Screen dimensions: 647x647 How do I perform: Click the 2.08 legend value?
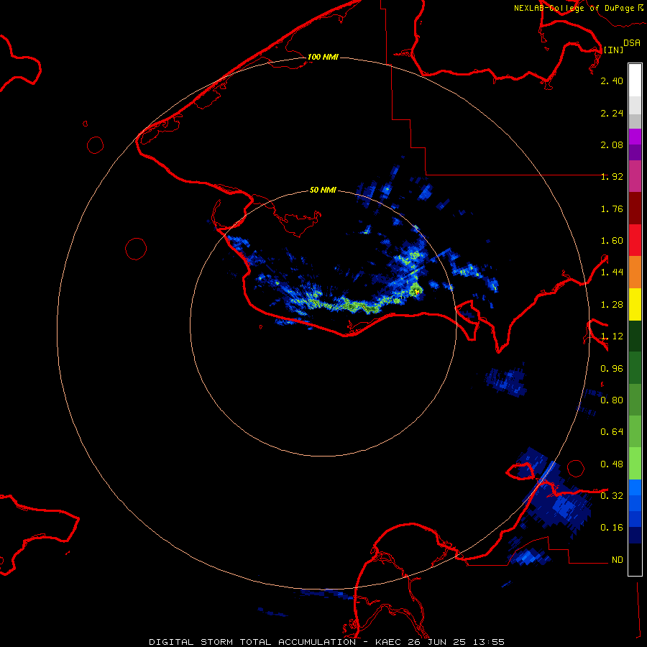click(x=612, y=144)
